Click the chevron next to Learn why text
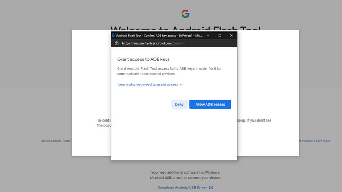 point(181,85)
